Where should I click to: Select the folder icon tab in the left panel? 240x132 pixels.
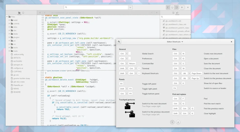click(x=19, y=13)
